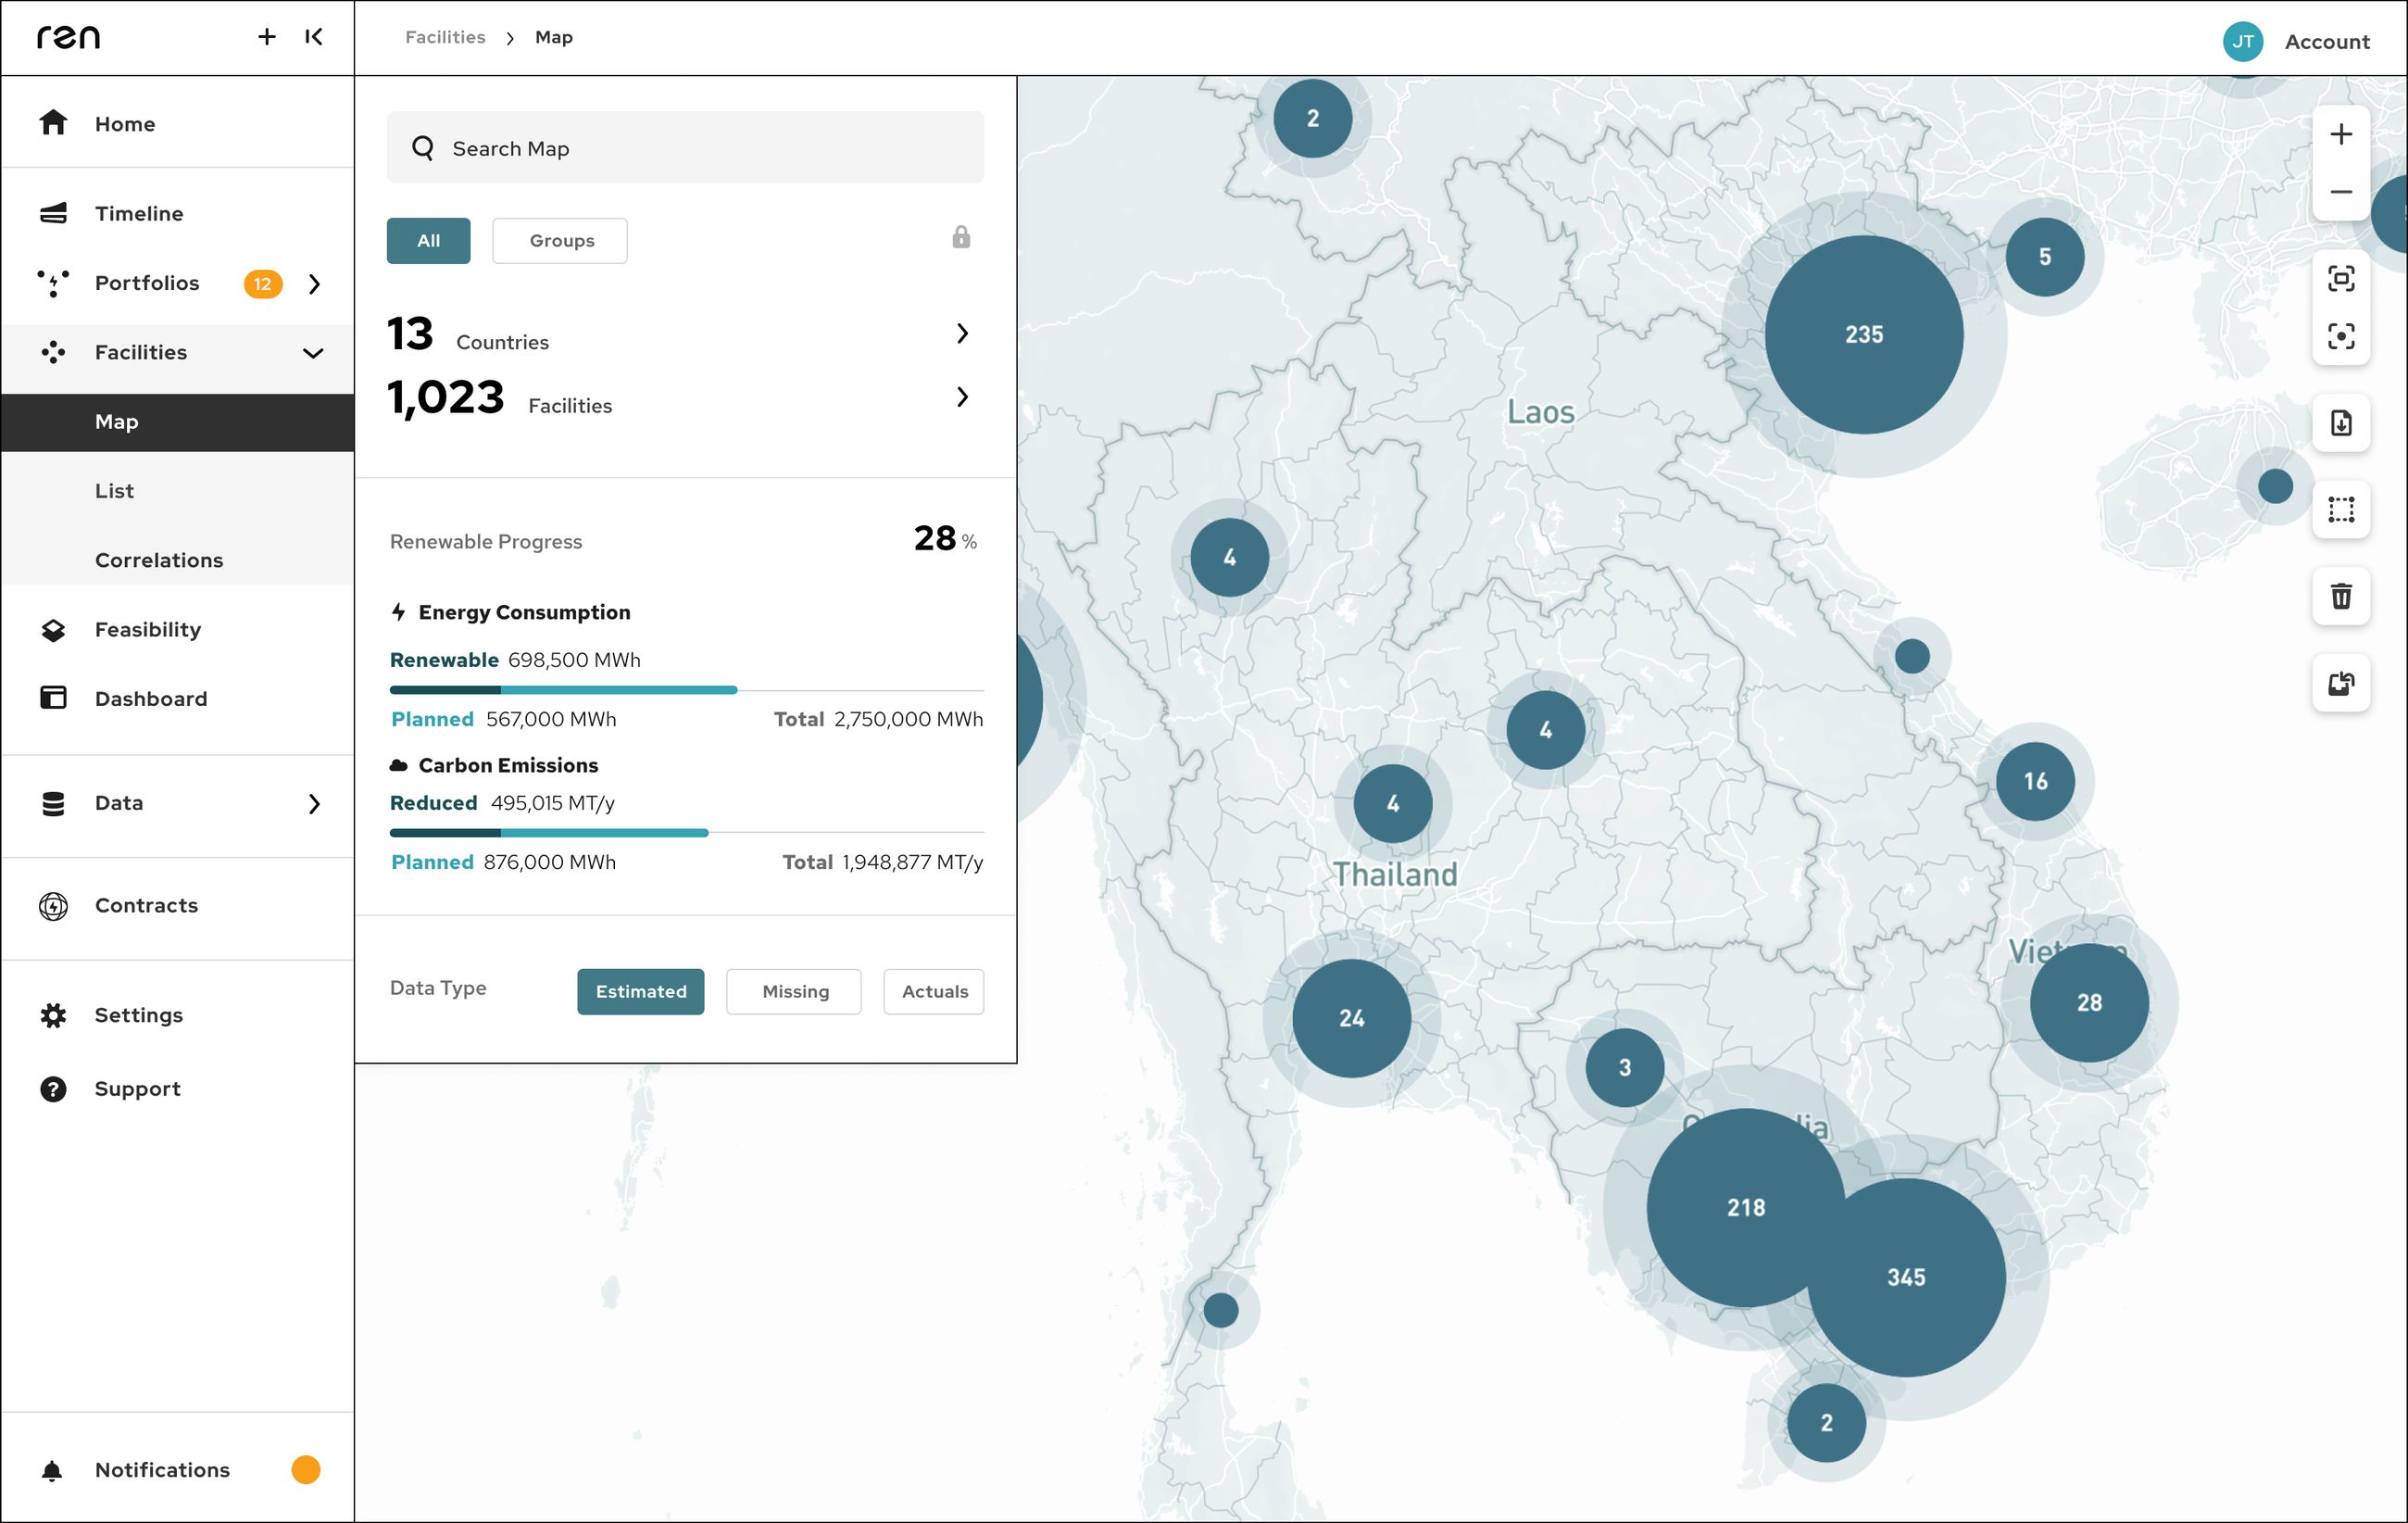This screenshot has width=2408, height=1523.
Task: Activate the area selection tool
Action: (x=2340, y=510)
